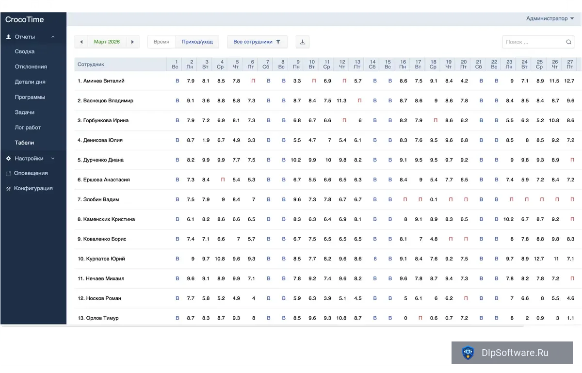Open the Задачи report
Image resolution: width=582 pixels, height=373 pixels.
click(25, 113)
